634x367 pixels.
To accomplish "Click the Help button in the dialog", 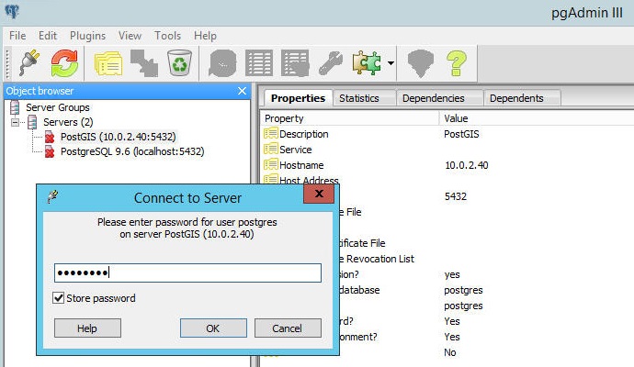I will pos(87,328).
